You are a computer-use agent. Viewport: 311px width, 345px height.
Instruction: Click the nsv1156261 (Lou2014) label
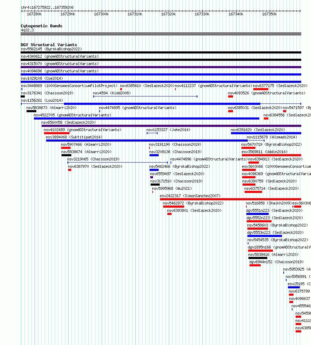click(42, 101)
